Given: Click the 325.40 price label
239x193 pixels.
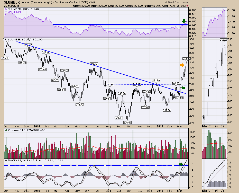Looking at the screenshot, I should click(46, 52).
